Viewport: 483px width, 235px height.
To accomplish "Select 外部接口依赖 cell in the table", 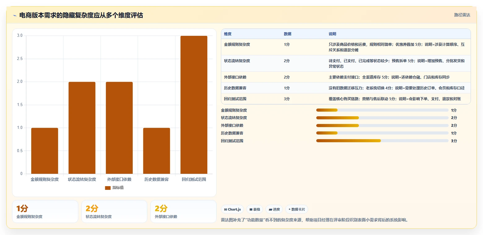I will (251, 77).
